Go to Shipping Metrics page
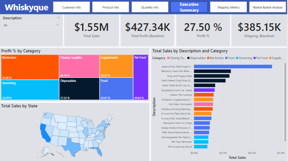The width and height of the screenshot is (288, 161). (x=228, y=7)
